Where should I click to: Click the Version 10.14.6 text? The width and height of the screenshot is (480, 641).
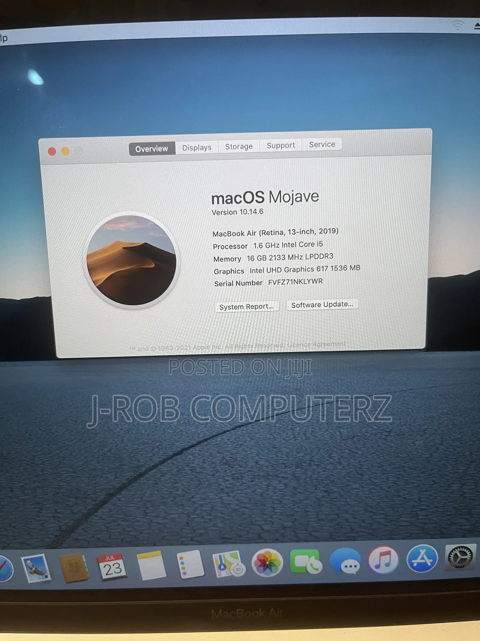(x=237, y=212)
